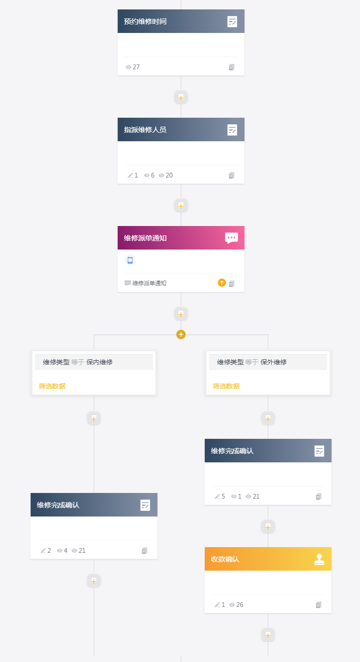Open 筛选数据 under 保内维修 branch
Viewport: 360px width, 662px height.
tap(52, 386)
